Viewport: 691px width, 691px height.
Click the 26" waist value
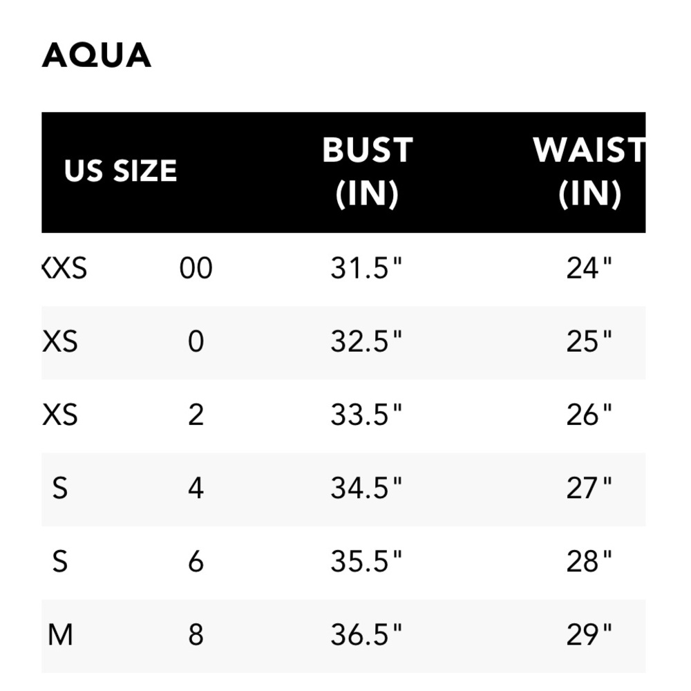(589, 415)
